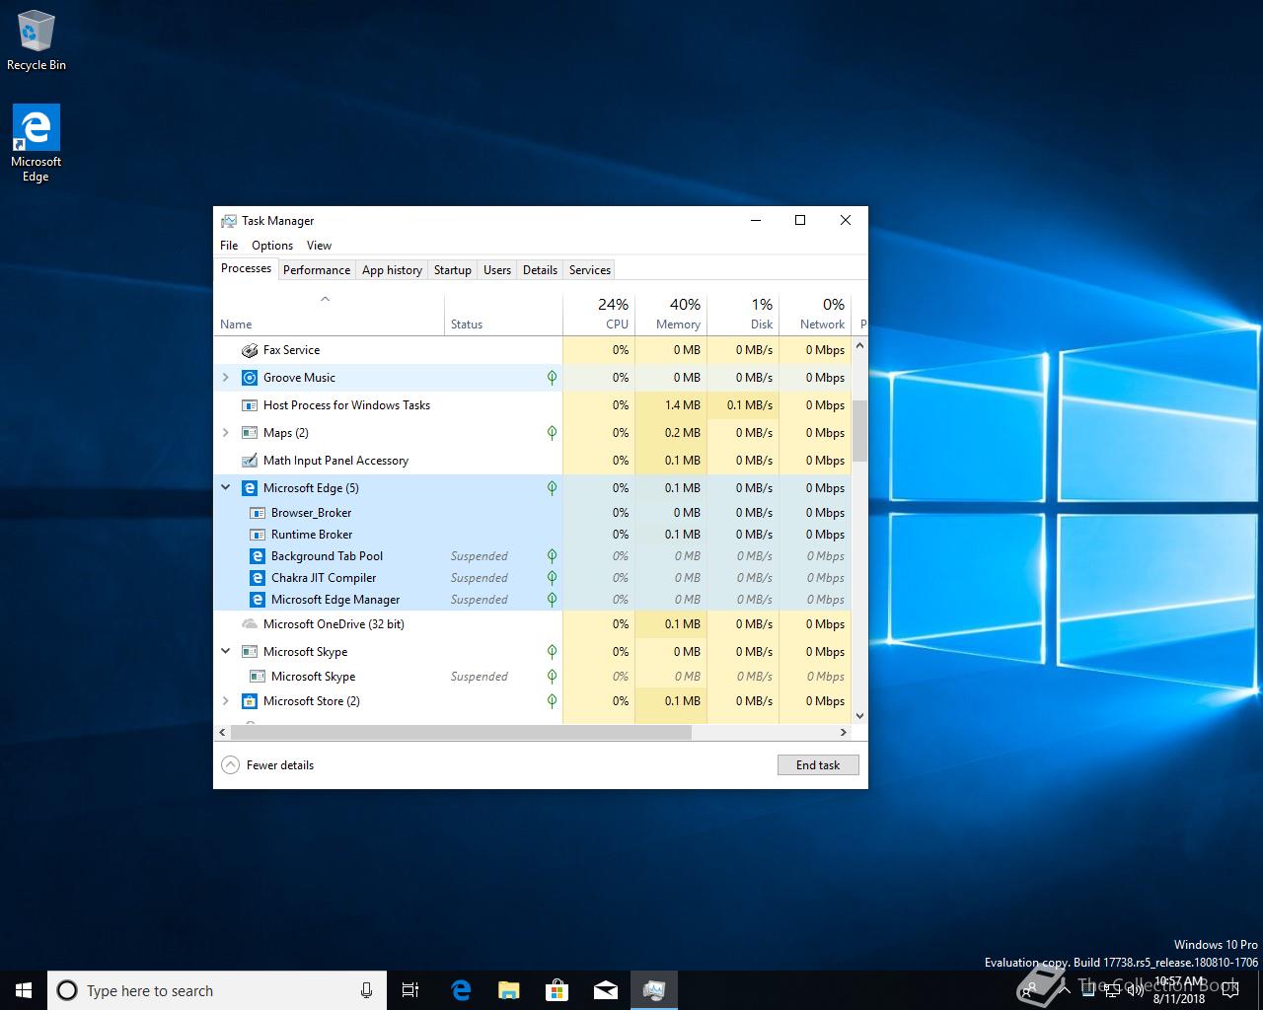1263x1010 pixels.
Task: Click the End task button
Action: coord(817,765)
